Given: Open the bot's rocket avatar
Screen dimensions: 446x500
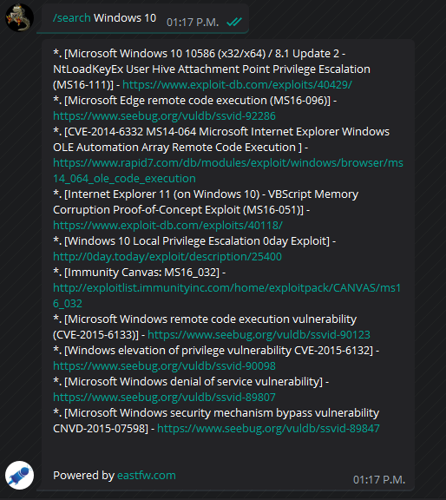Looking at the screenshot, I should [x=19, y=475].
